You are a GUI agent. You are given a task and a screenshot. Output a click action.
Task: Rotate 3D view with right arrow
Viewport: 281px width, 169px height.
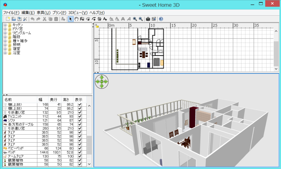pyautogui.click(x=106, y=82)
